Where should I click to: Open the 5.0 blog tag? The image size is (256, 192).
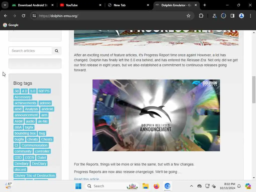pos(33,91)
